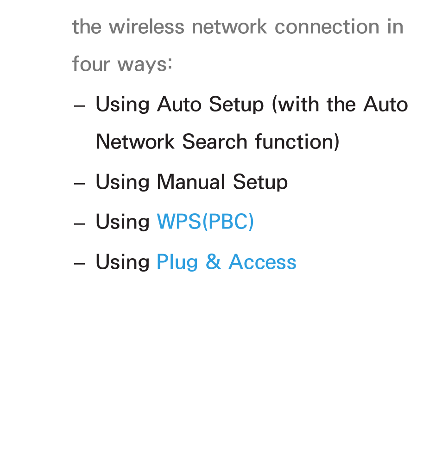Image resolution: width=442 pixels, height=452 pixels.
Task: Open the Plug & Access link
Action: point(227,262)
